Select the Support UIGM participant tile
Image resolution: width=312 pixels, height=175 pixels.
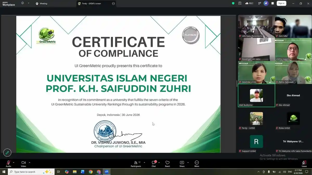[x=256, y=142]
